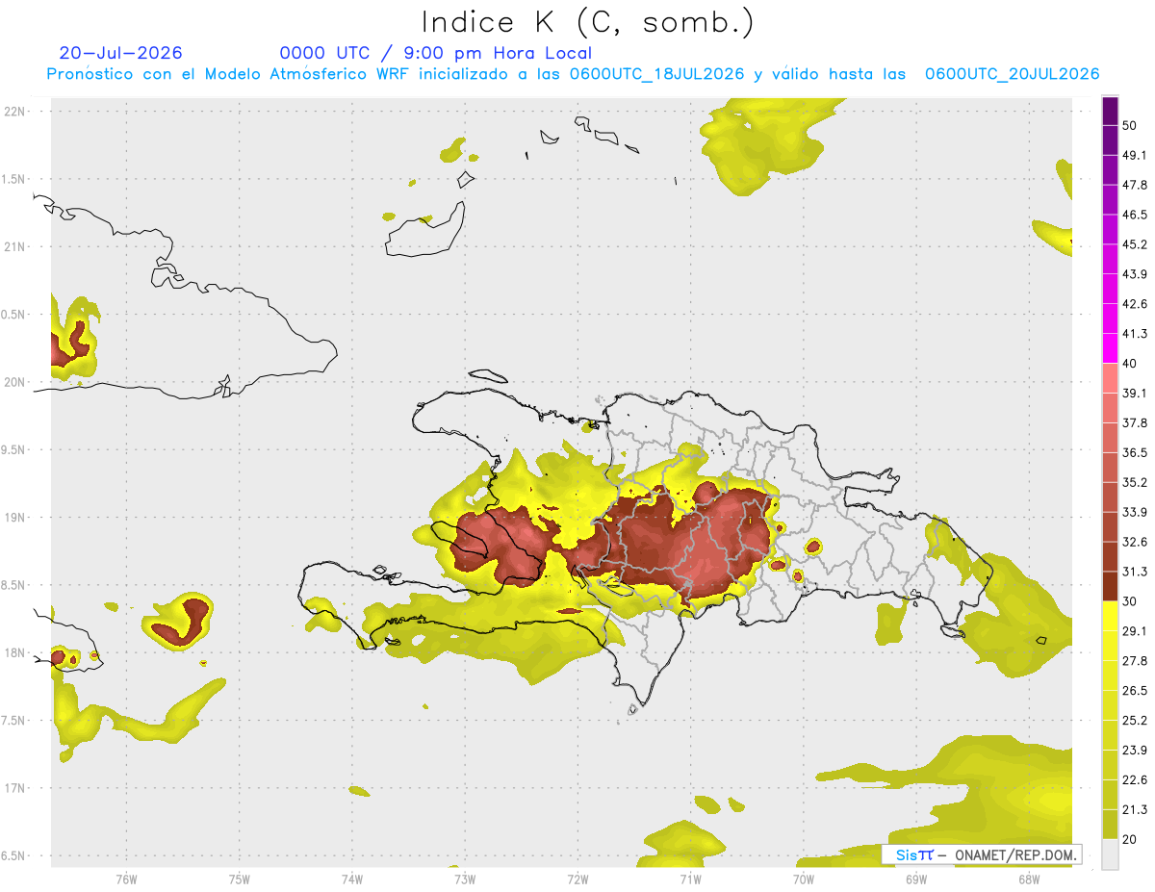1155x892 pixels.
Task: Click "0000 UTC / 9:00 pm Hora Local" text
Action: pos(436,53)
